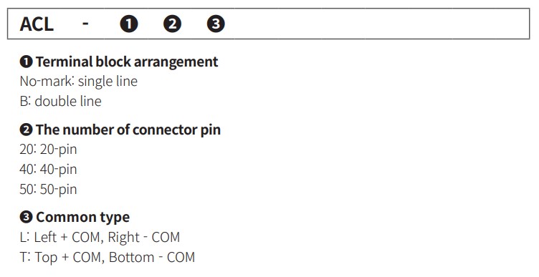Click the circled 3 beside Common type
The width and height of the screenshot is (539, 277).
click(26, 218)
